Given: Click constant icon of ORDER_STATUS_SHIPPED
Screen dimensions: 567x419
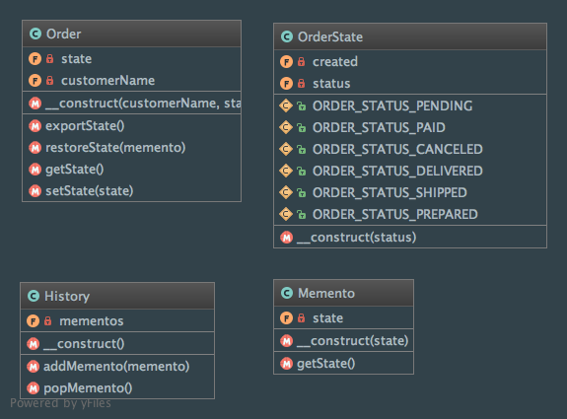Looking at the screenshot, I should [286, 192].
